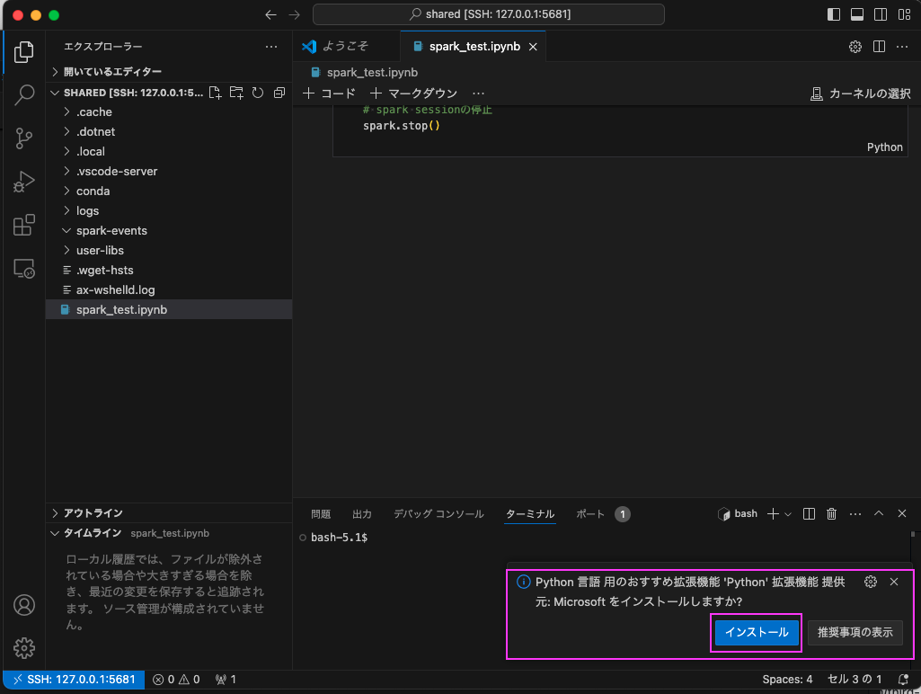Toggle the bottom panel layout icon
Viewport: 921px width, 694px height.
[857, 14]
